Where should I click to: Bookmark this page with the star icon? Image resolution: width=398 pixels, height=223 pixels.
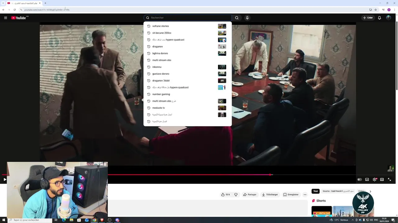click(x=376, y=10)
